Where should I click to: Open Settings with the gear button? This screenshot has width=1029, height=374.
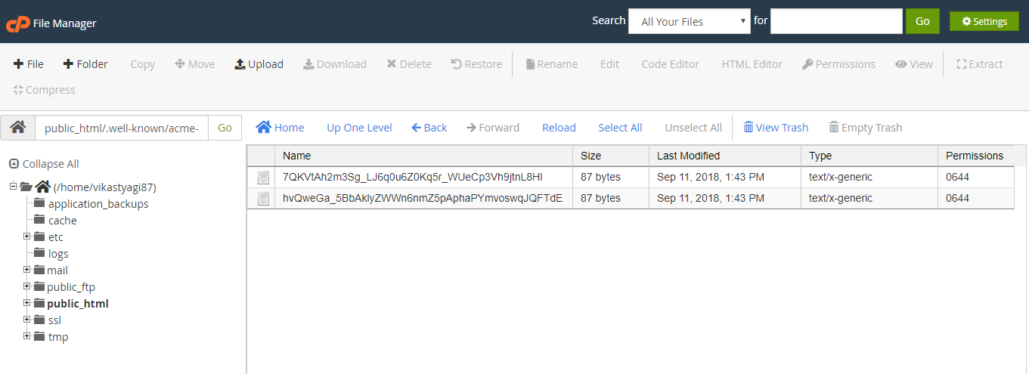tap(984, 21)
